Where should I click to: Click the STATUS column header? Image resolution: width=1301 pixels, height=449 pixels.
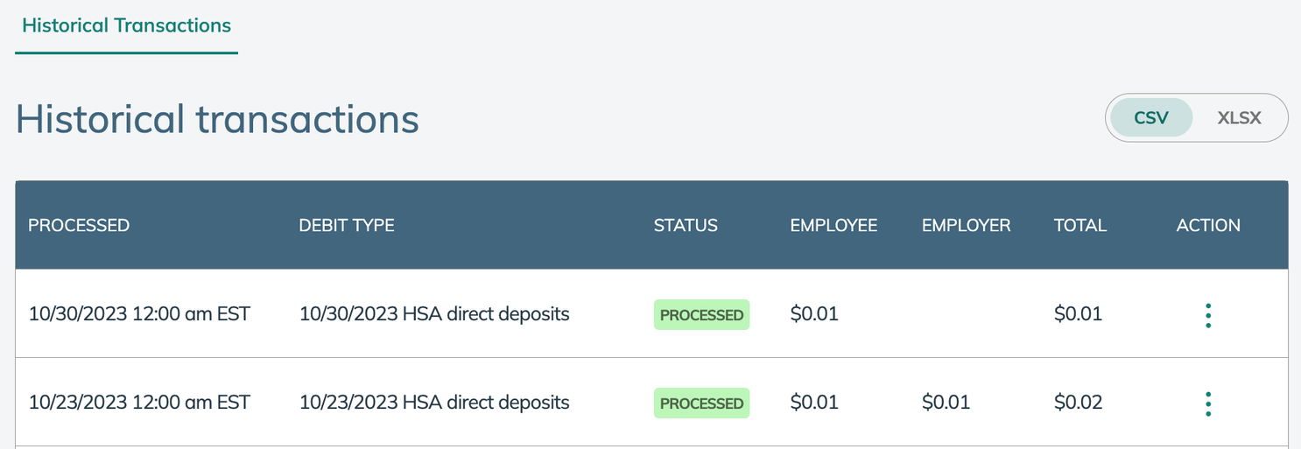pyautogui.click(x=686, y=225)
